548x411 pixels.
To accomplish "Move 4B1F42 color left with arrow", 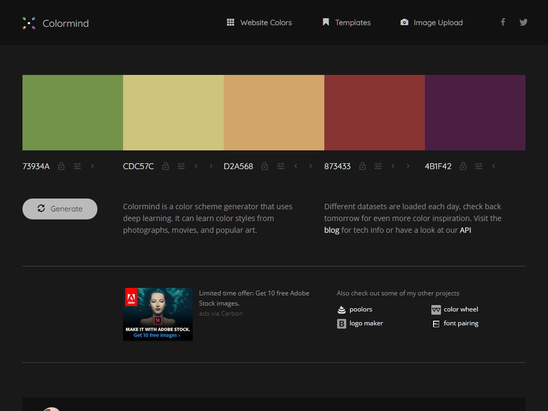I will [x=493, y=166].
